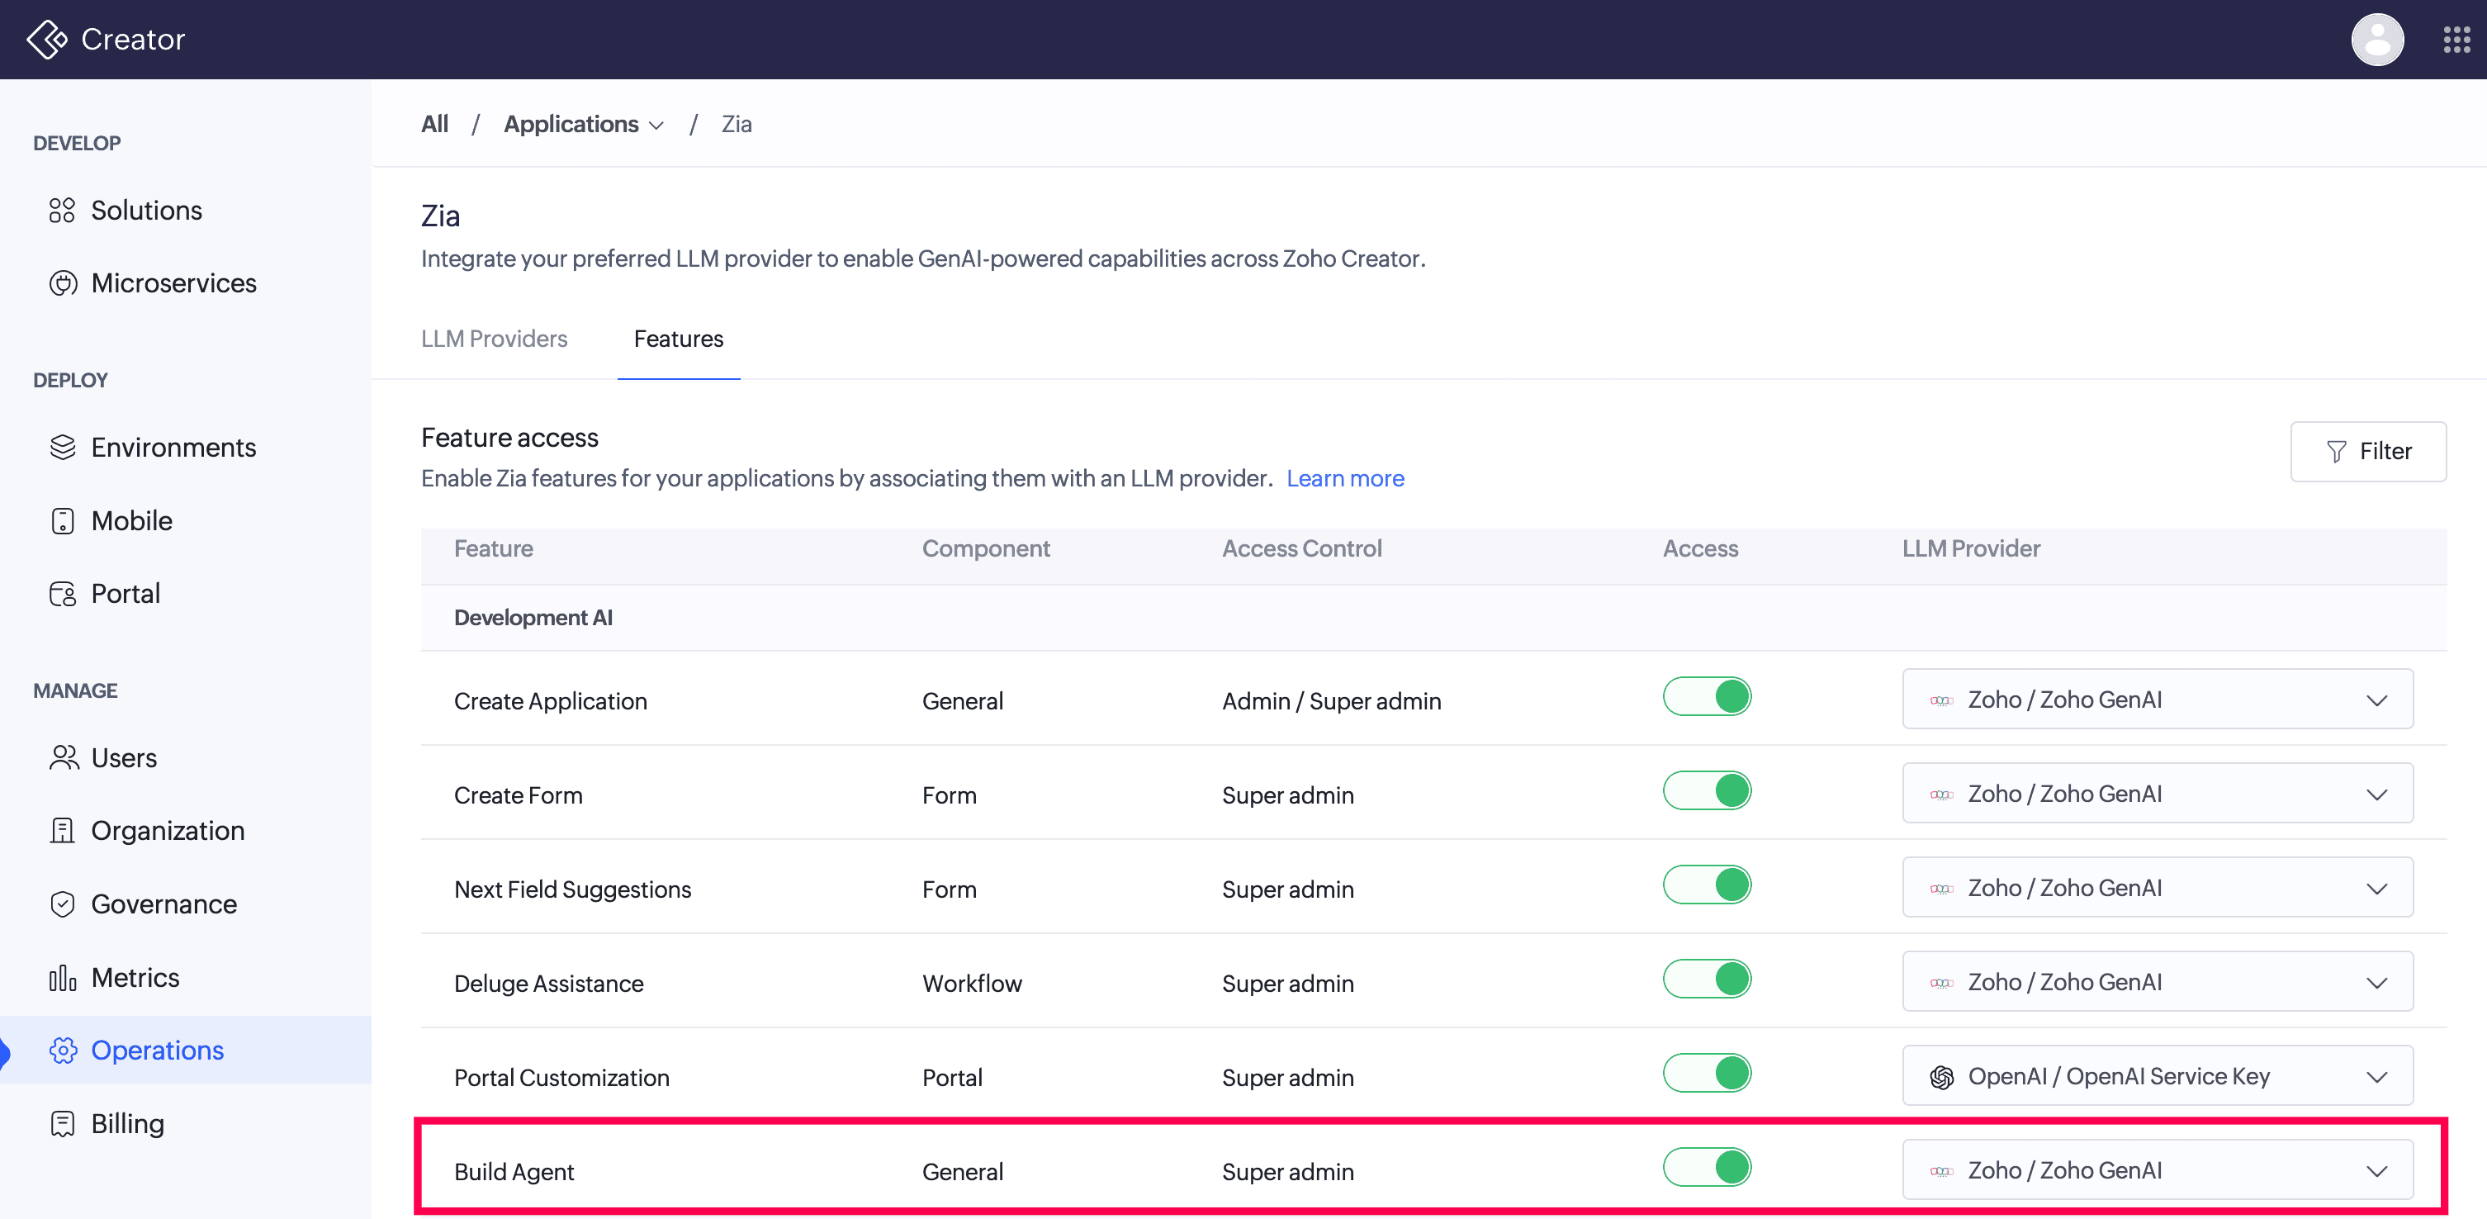Switch to the LLM Providers tab
Image resolution: width=2487 pixels, height=1219 pixels.
pos(495,339)
